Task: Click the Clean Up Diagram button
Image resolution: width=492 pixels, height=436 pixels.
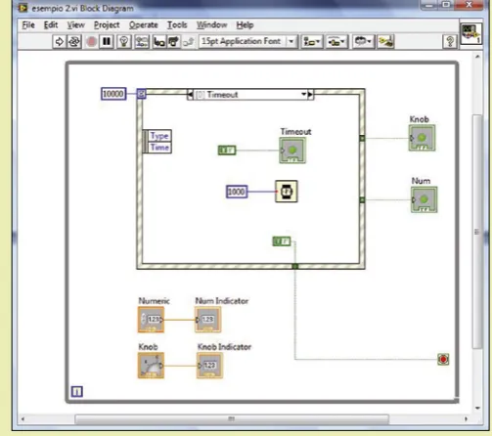Action: [x=385, y=42]
